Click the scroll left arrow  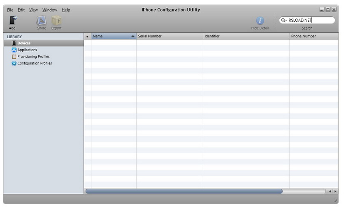pos(330,191)
